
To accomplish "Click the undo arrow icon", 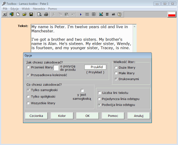I will pos(73,14).
